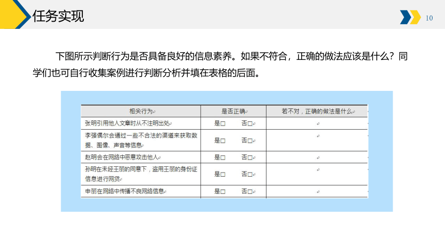Image resolution: width=445 pixels, height=250 pixels.
Task: Click text 赵明会在网络中恶意攻击他人
Action: pos(122,158)
